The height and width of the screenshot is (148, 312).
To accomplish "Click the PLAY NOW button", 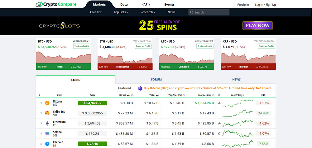I will (258, 25).
